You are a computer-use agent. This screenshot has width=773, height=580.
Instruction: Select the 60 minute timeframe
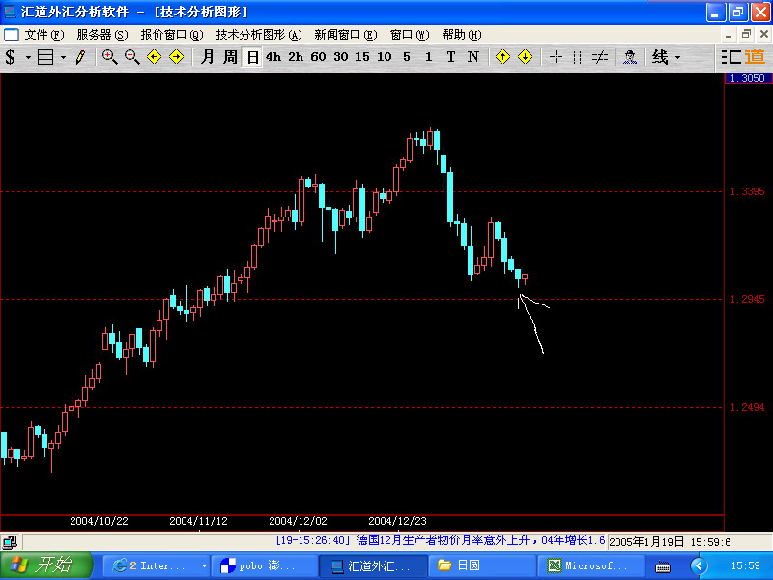click(x=318, y=57)
